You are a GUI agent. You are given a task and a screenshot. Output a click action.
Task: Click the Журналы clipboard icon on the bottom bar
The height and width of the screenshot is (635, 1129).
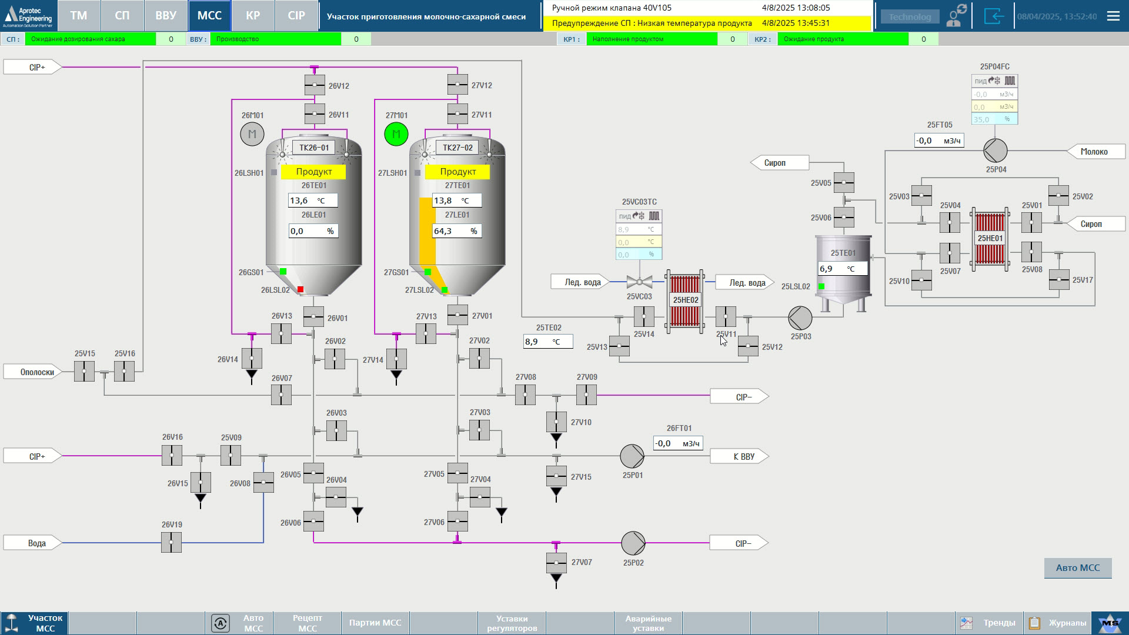1034,622
